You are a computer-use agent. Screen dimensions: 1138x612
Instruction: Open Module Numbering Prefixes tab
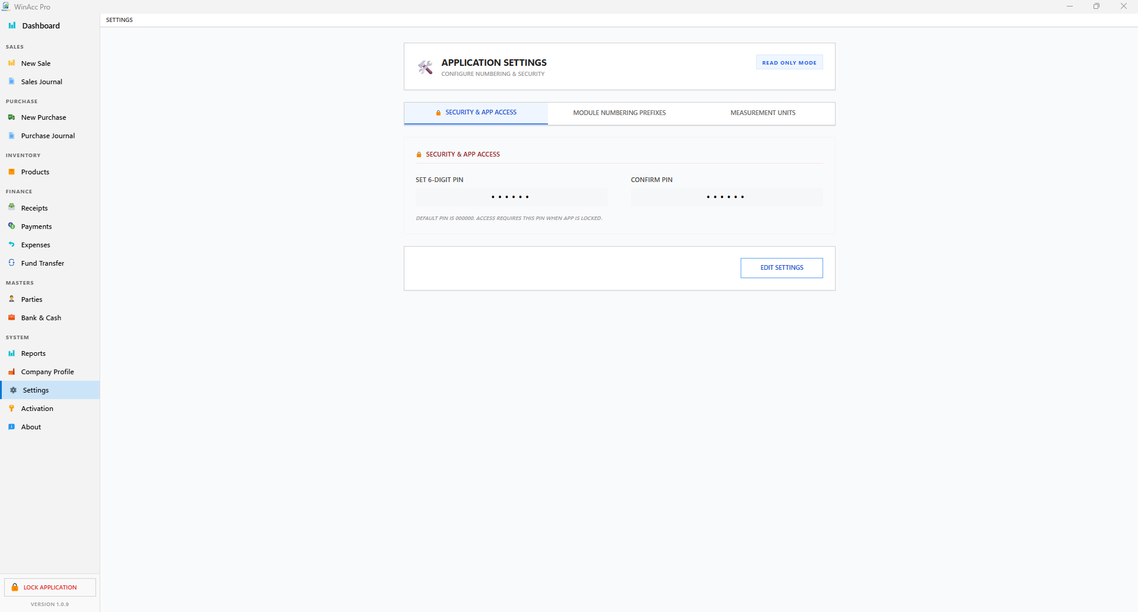click(x=619, y=113)
